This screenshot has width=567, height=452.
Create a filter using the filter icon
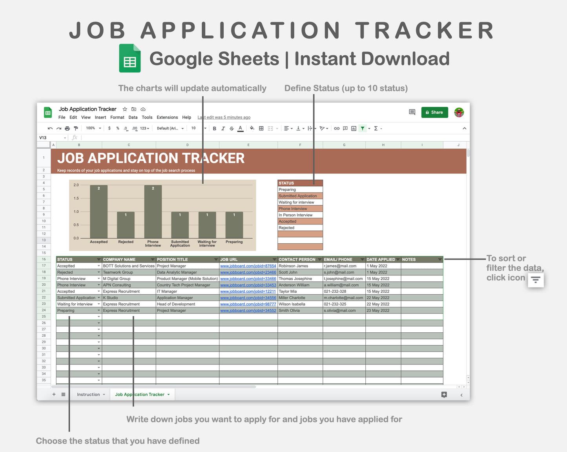tap(363, 128)
